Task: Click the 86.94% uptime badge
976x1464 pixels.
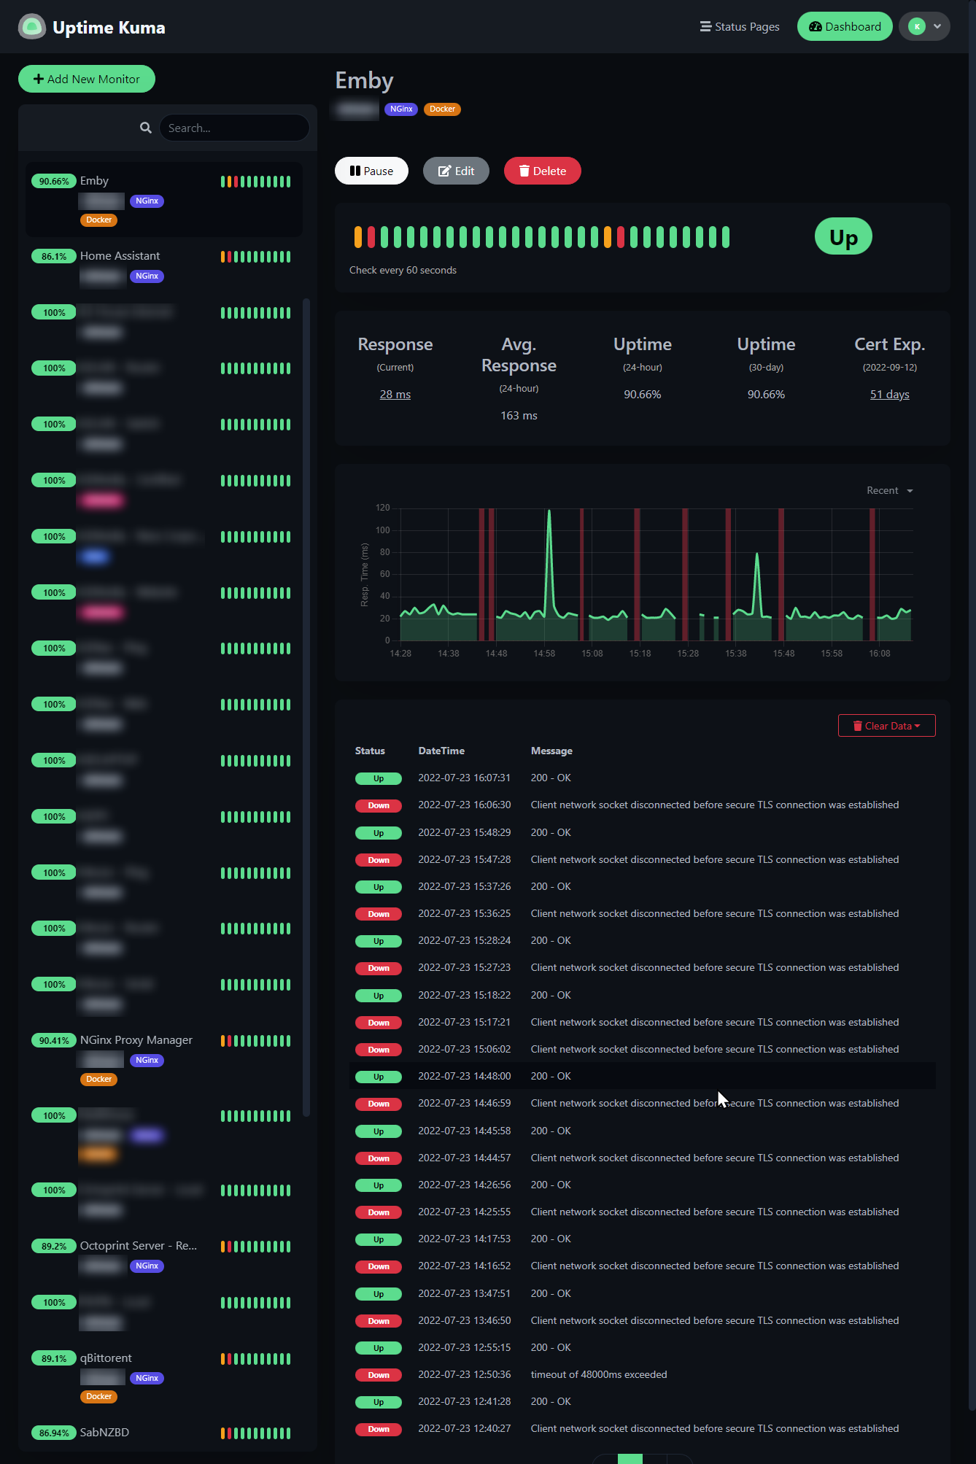Action: (x=54, y=1433)
